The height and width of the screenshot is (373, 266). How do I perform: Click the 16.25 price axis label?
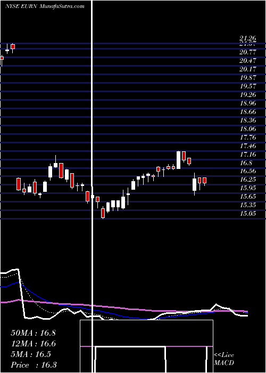pyautogui.click(x=248, y=180)
